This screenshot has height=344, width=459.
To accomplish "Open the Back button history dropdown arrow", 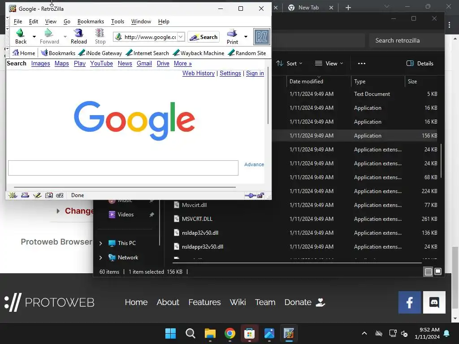I will pyautogui.click(x=34, y=37).
